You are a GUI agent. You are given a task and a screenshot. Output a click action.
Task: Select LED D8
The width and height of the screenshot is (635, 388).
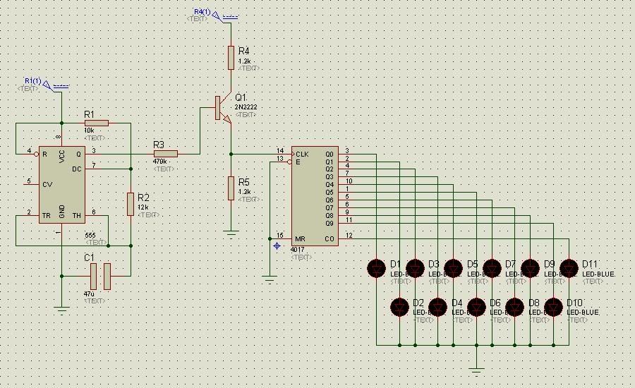pyautogui.click(x=515, y=307)
